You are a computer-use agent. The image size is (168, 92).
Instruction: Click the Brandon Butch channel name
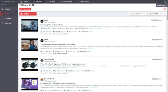pyautogui.click(x=49, y=79)
